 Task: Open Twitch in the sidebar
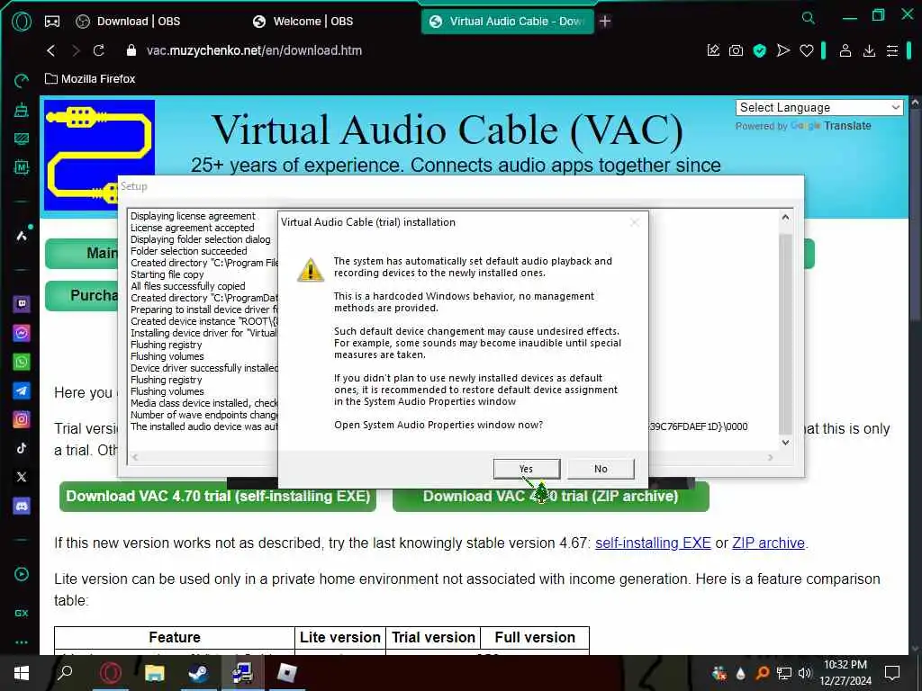pos(22,304)
